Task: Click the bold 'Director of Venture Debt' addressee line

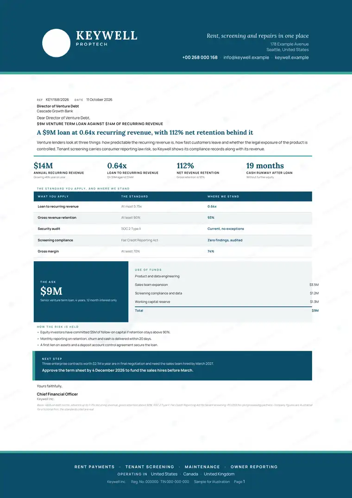Action: (58, 106)
